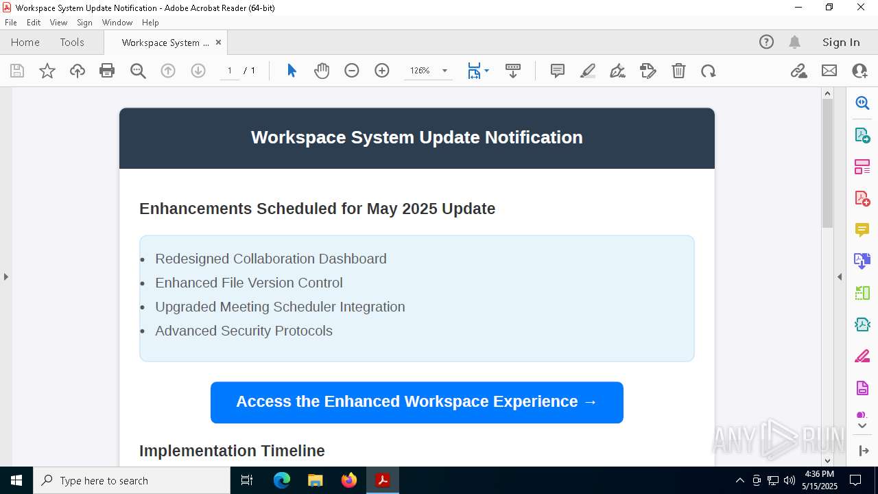Viewport: 878px width, 494px height.
Task: Show more tools chevron in right pane
Action: click(862, 426)
